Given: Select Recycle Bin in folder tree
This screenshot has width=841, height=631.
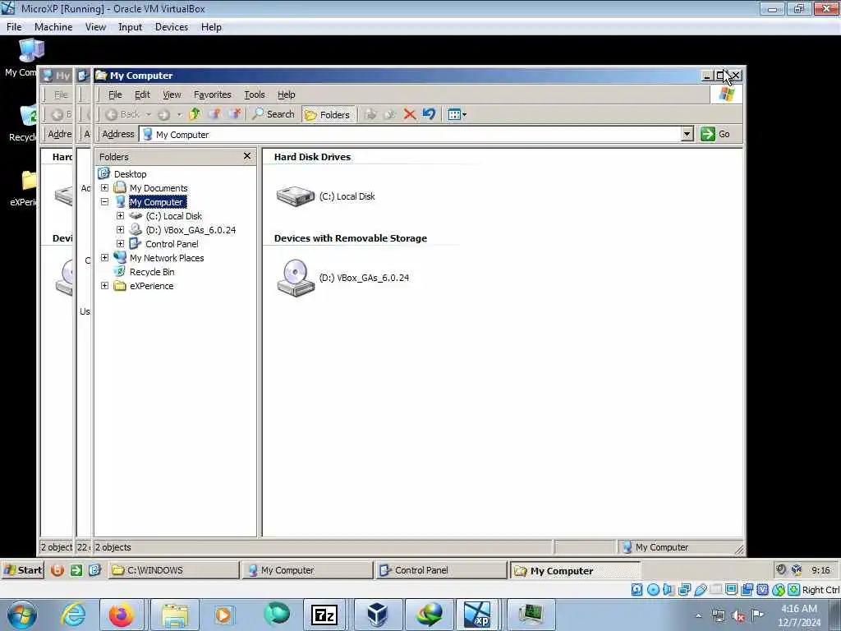Looking at the screenshot, I should tap(152, 271).
